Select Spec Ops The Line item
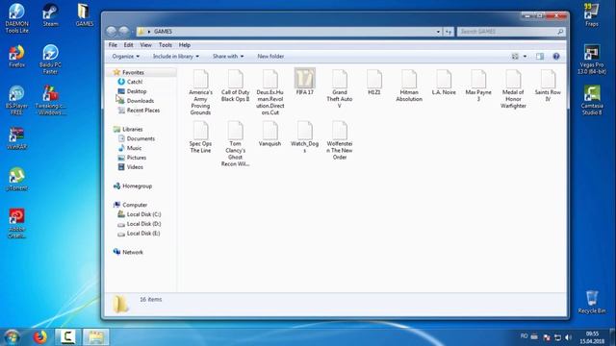616x346 pixels. [200, 137]
